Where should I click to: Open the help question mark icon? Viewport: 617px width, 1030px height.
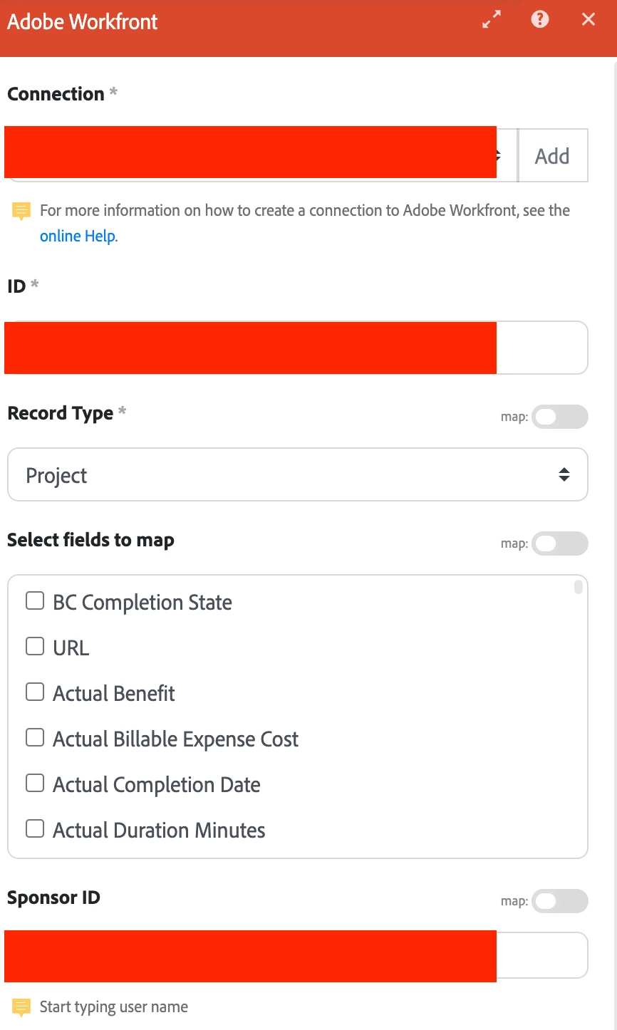click(540, 19)
